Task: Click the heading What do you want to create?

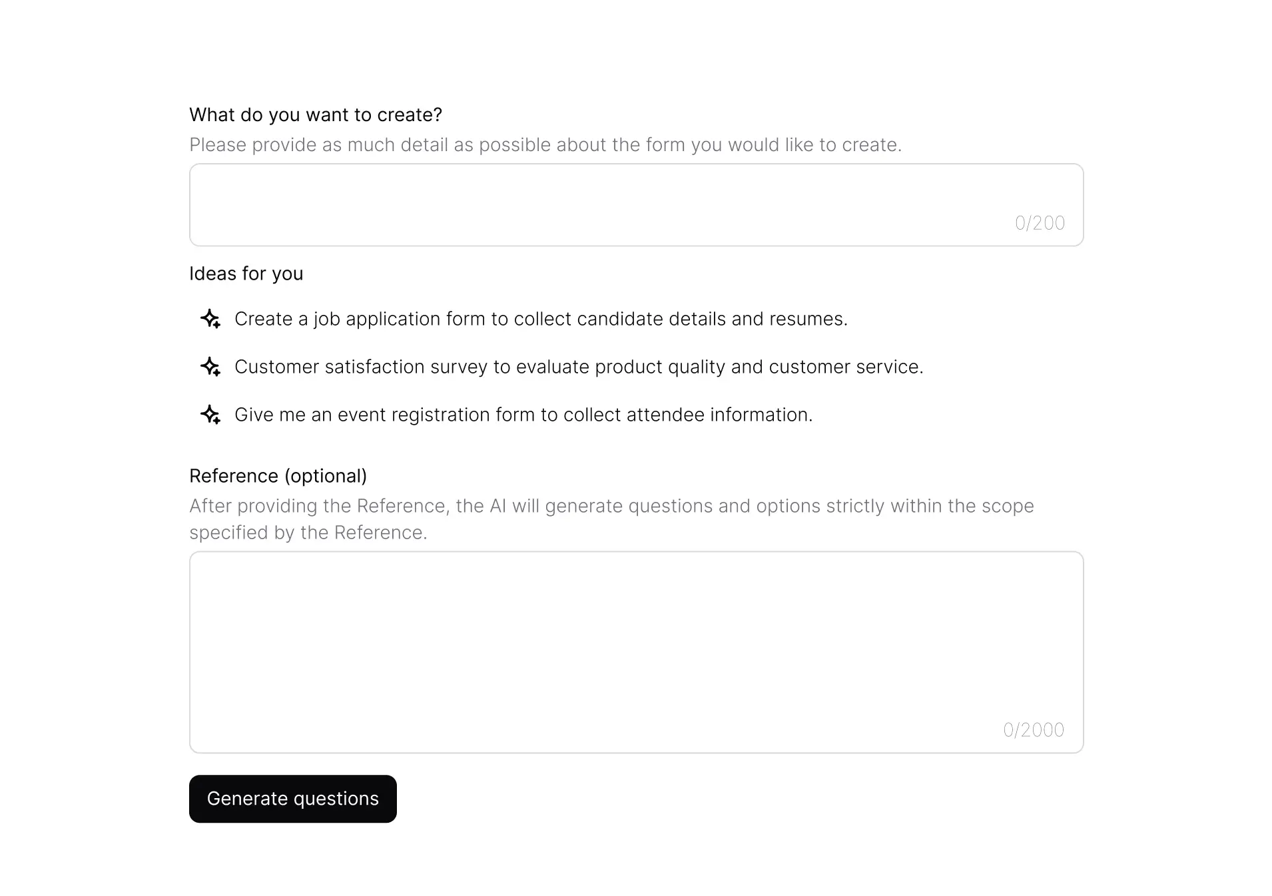Action: pos(316,114)
